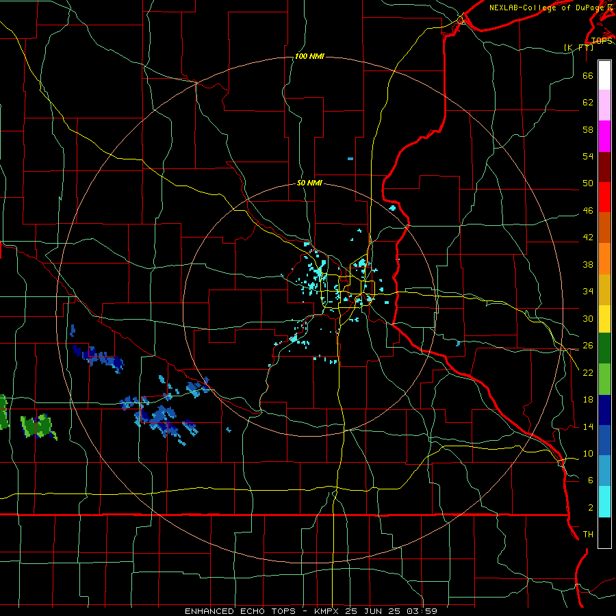The image size is (616, 616).
Task: Click the bright red legend swatch
Action: (x=604, y=197)
